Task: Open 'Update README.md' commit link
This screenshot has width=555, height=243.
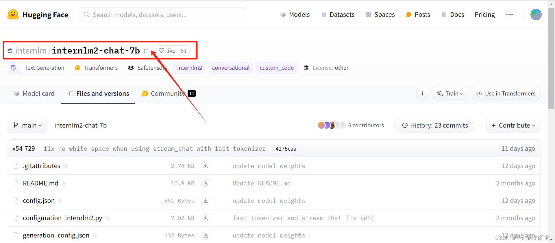Action: click(262, 183)
